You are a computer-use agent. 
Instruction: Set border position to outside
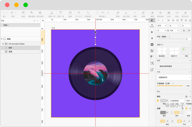[x=182, y=112]
